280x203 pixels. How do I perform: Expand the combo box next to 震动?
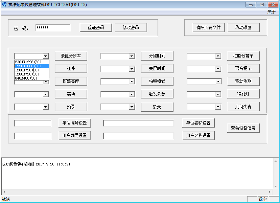(46, 94)
